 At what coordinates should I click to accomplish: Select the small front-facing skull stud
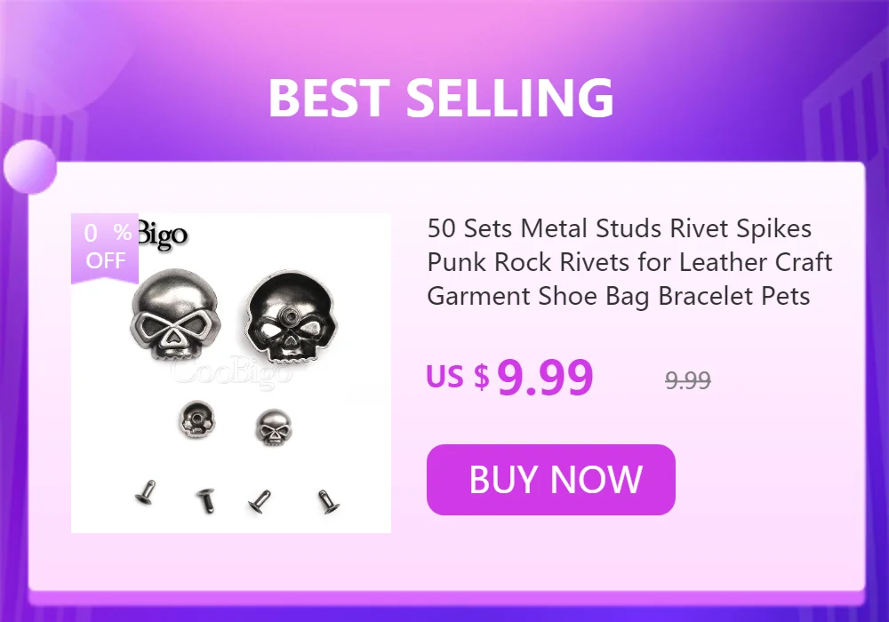[x=273, y=427]
